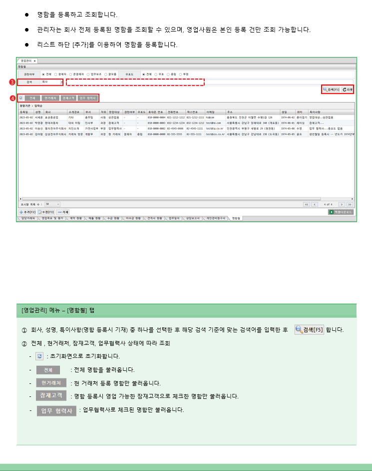The height and width of the screenshot is (471, 372).
Task: Open the 표시할 목록 수 dropdown showing 50
Action: tap(52, 204)
